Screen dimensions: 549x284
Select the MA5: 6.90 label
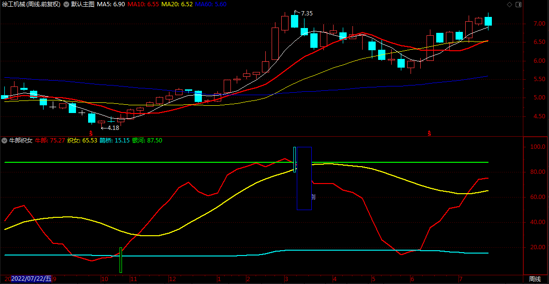[x=111, y=4]
